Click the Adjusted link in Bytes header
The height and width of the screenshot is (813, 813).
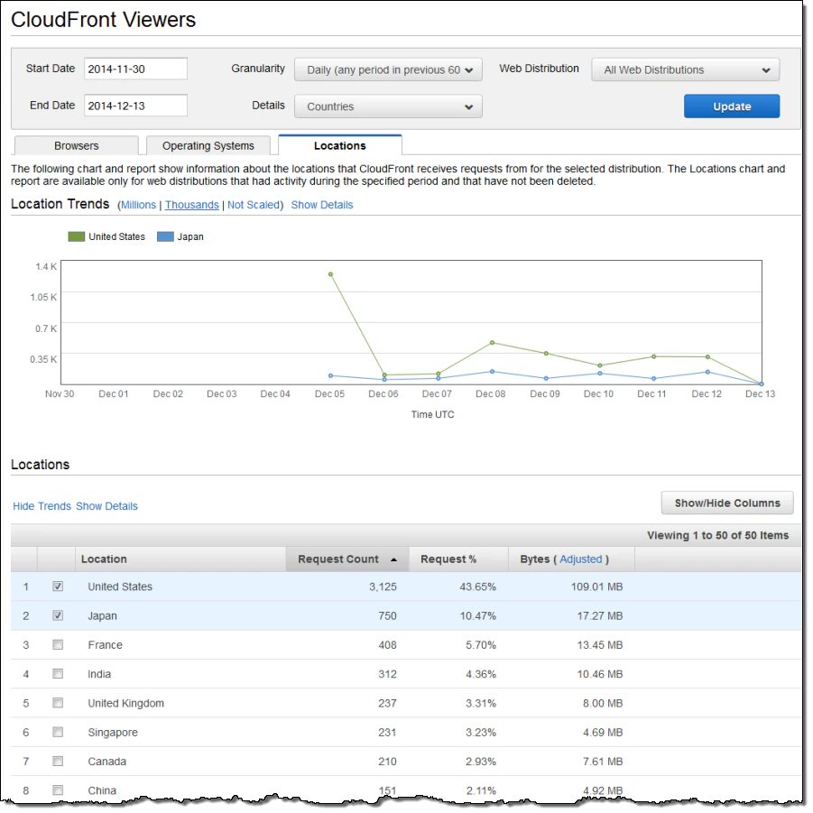(x=580, y=559)
